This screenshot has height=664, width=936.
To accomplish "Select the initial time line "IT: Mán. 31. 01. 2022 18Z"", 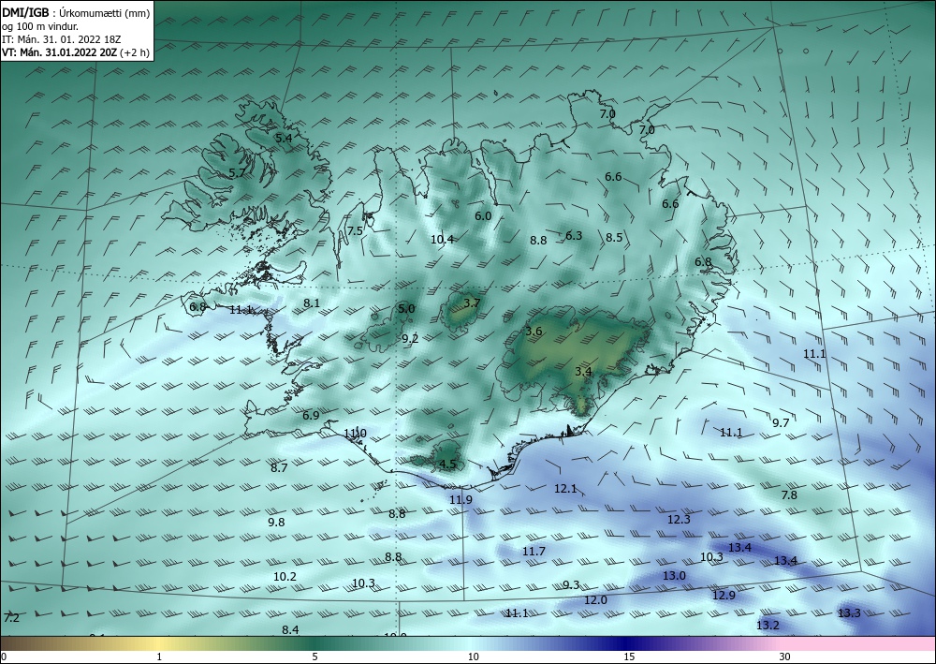I will [x=62, y=39].
